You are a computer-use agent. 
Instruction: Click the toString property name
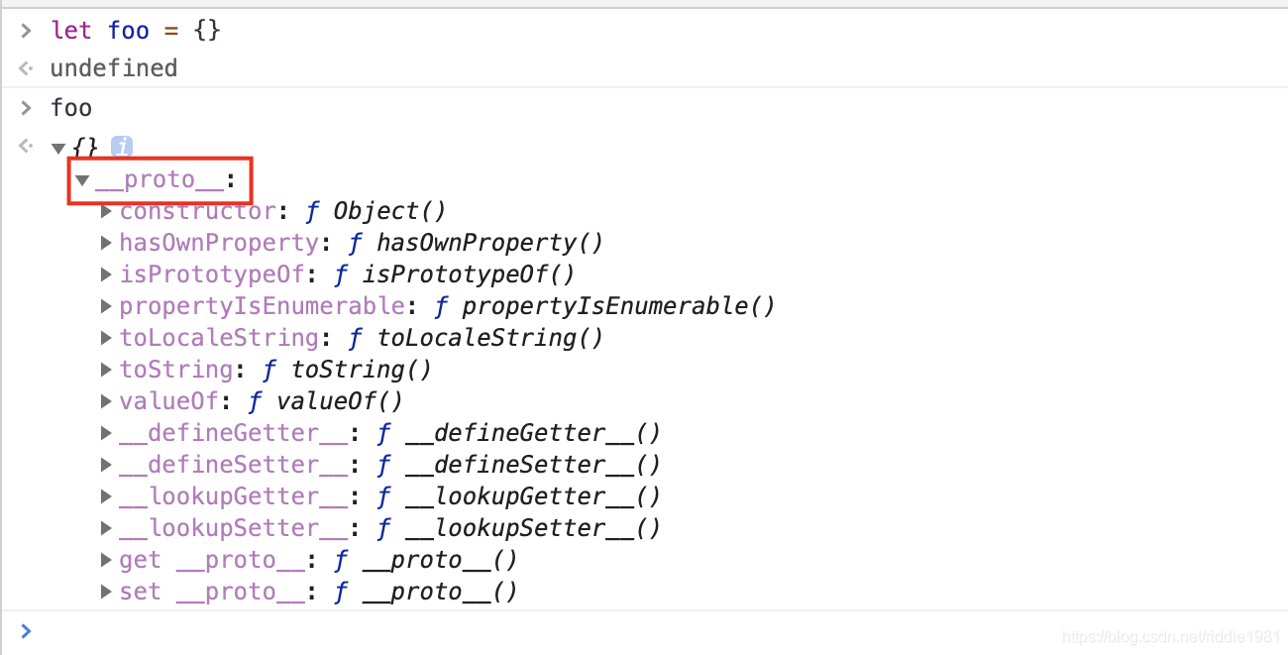(175, 370)
